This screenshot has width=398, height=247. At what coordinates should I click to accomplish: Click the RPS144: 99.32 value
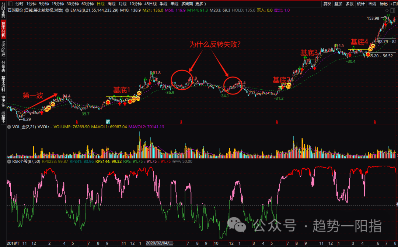point(108,161)
